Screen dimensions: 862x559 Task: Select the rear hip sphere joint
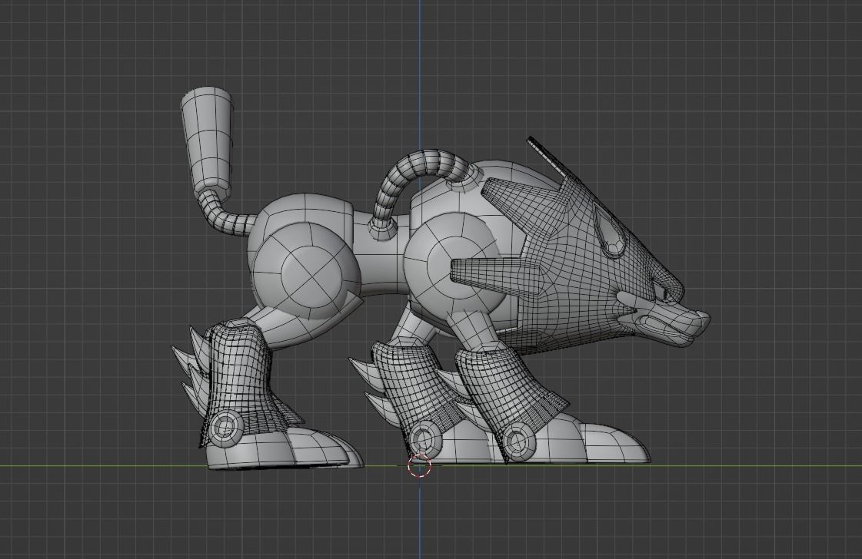(307, 272)
